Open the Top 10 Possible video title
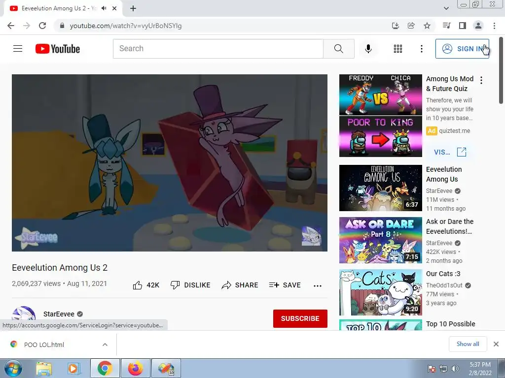 (451, 324)
